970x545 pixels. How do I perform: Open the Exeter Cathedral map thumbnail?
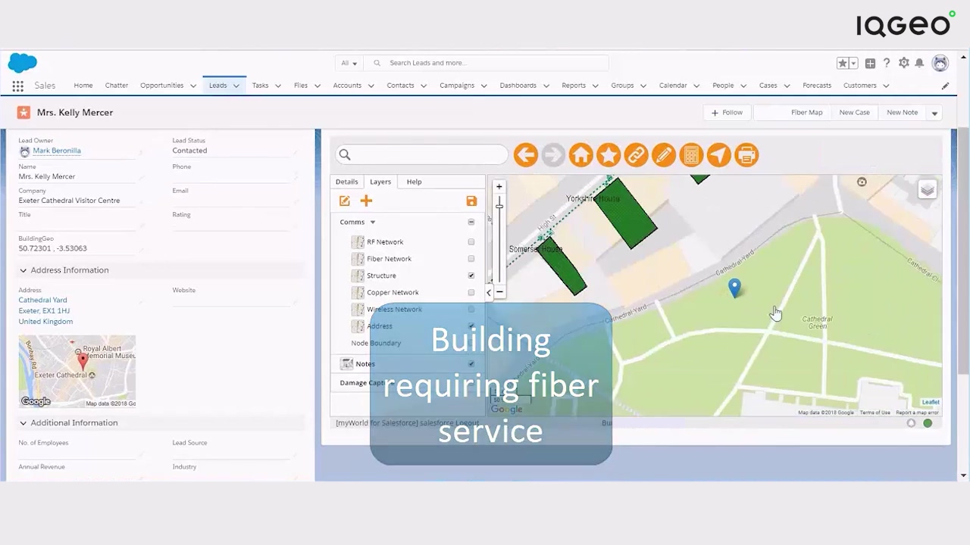tap(77, 372)
